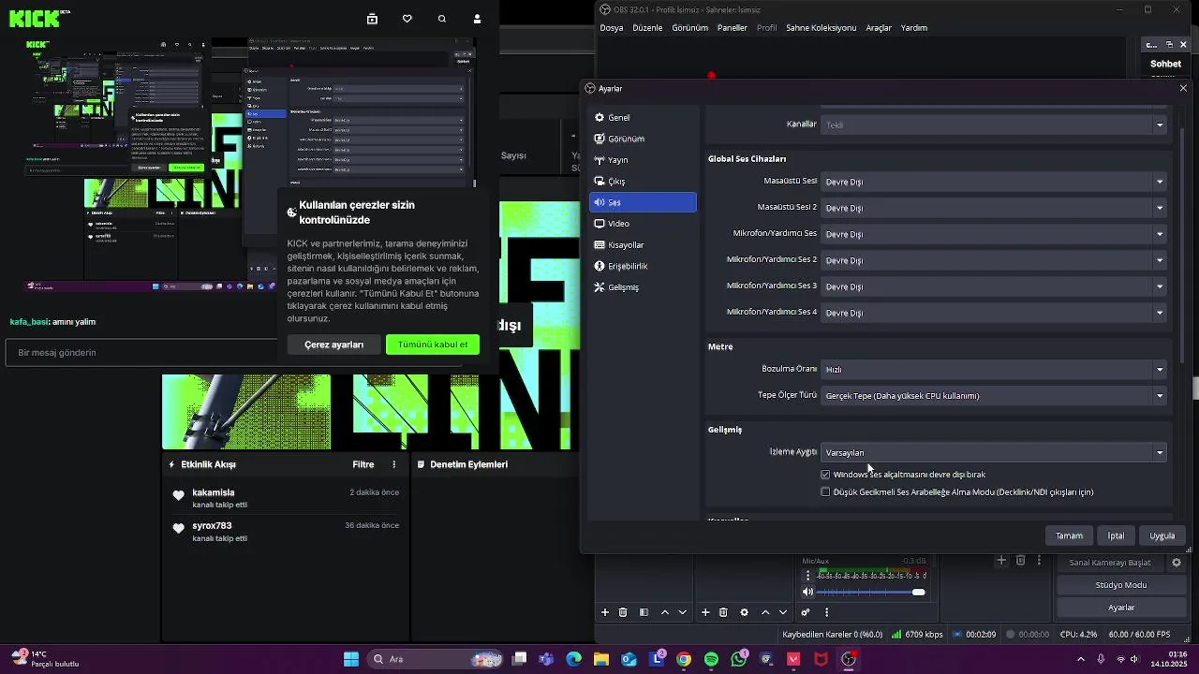This screenshot has height=674, width=1199.
Task: Open OBS Görünüm menu in menu bar
Action: tap(689, 28)
